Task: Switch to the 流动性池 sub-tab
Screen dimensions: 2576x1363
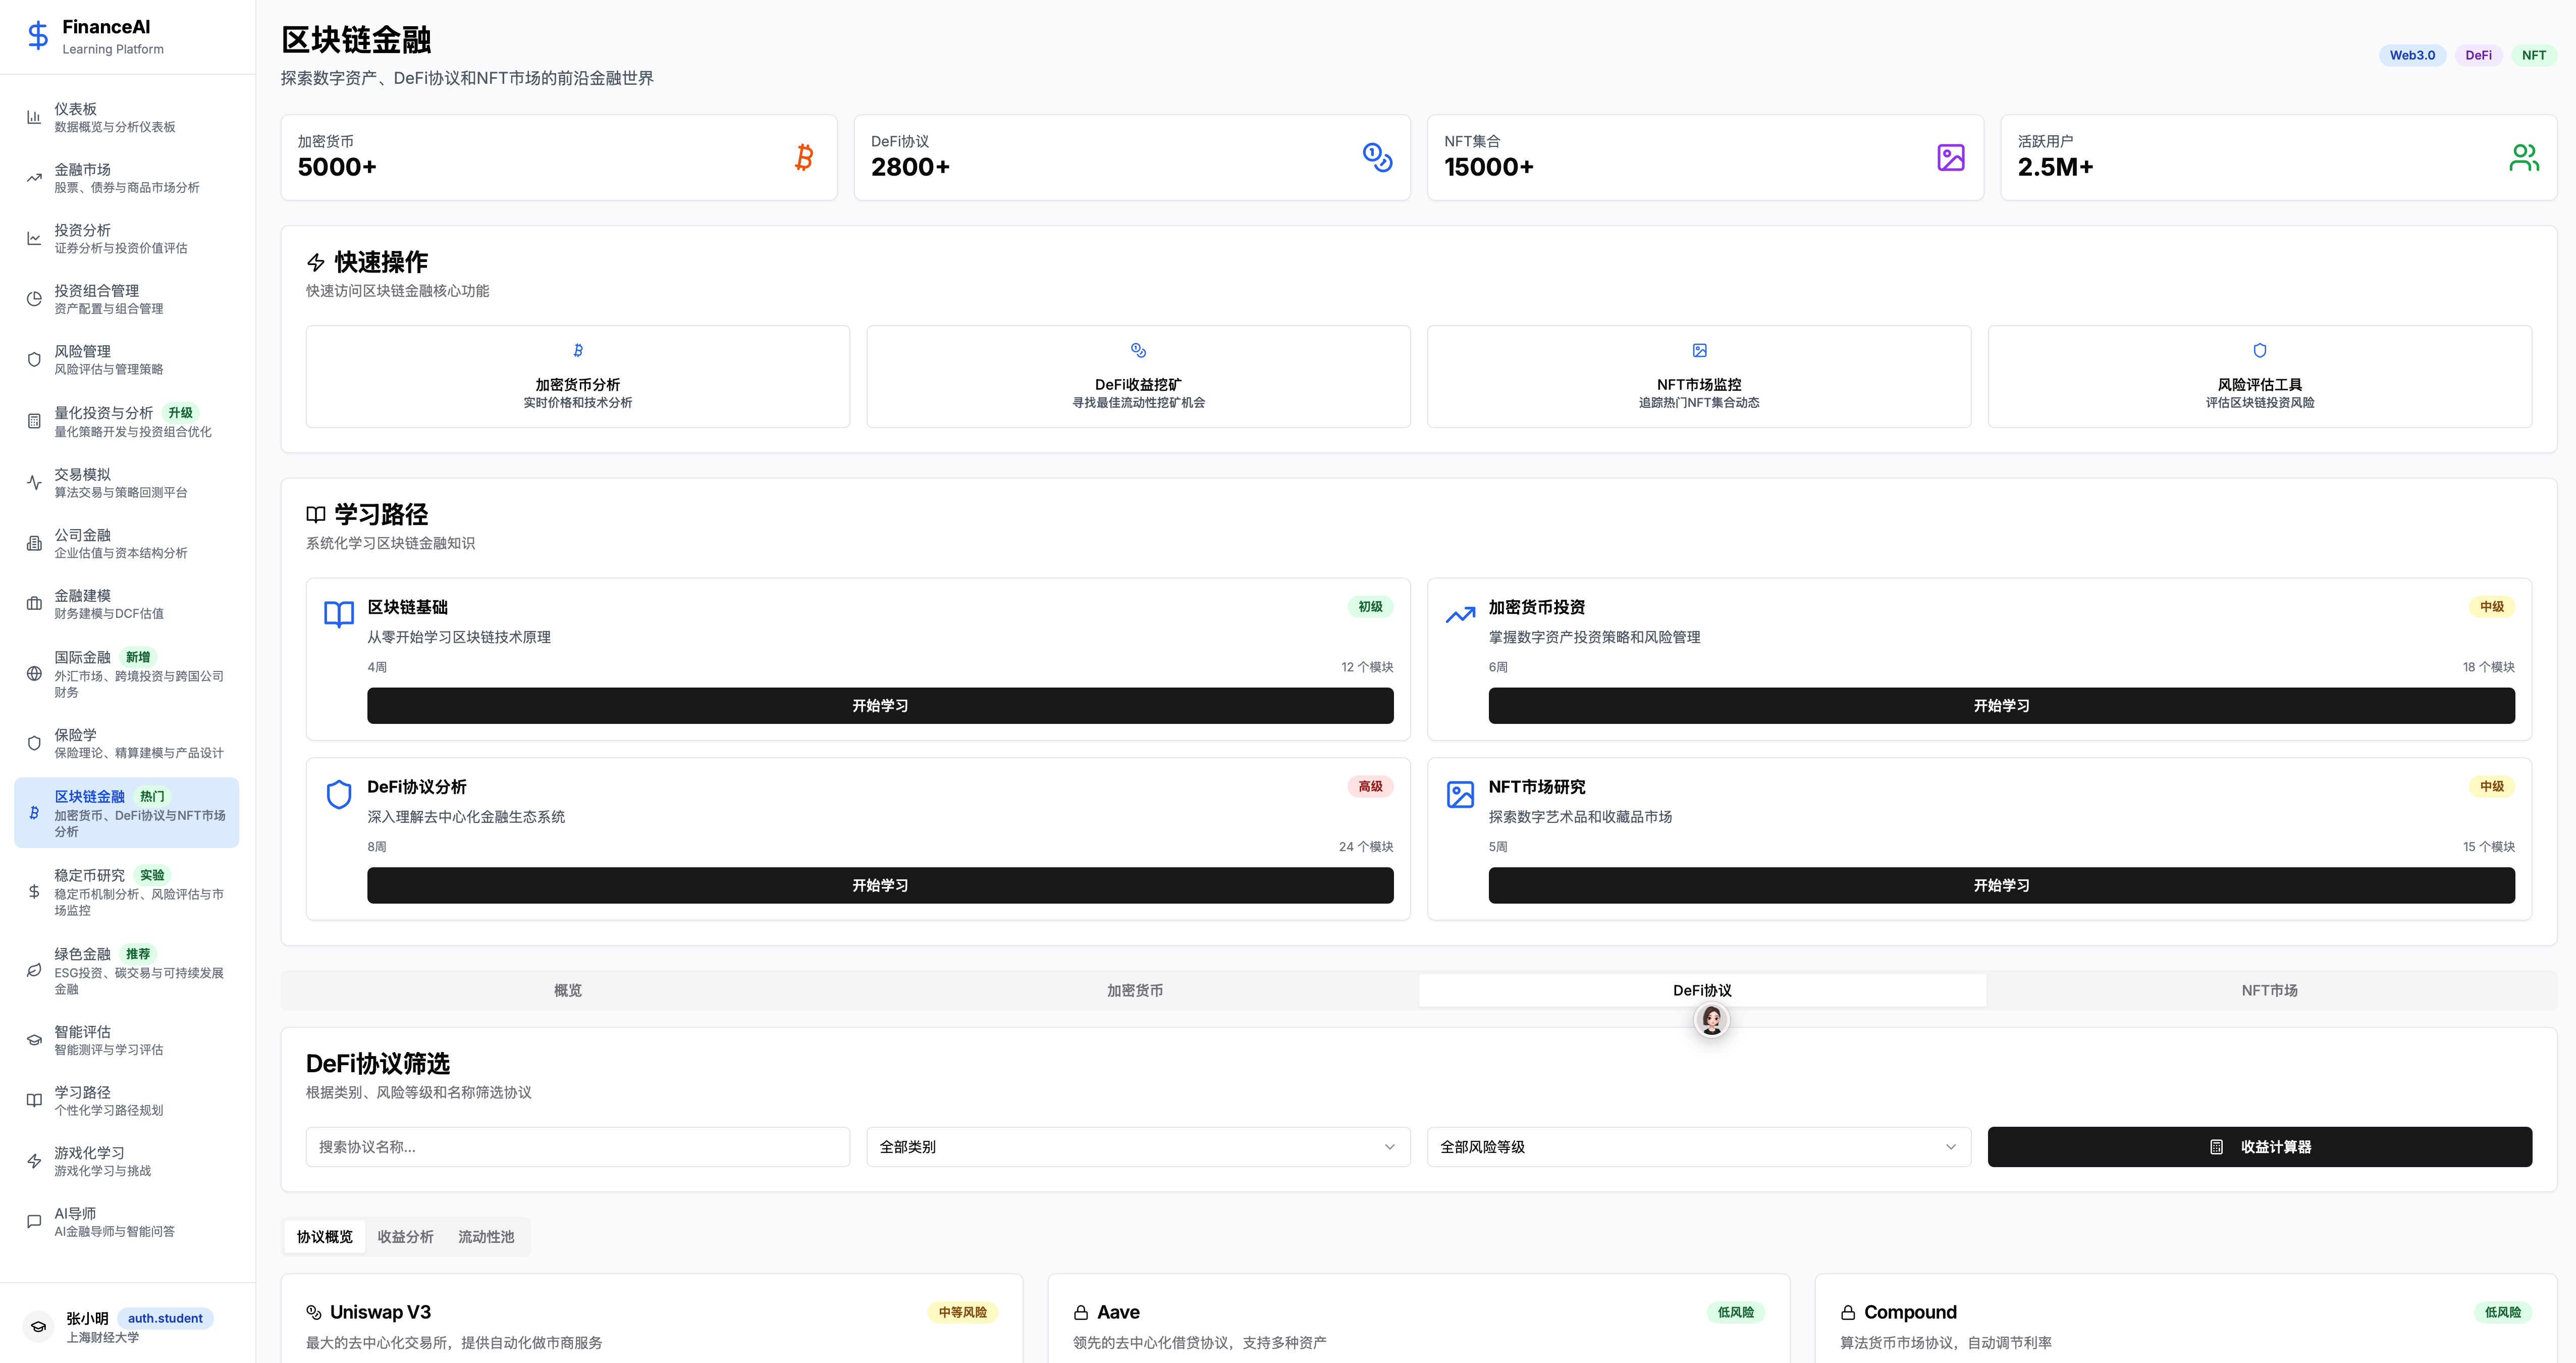Action: 486,1237
